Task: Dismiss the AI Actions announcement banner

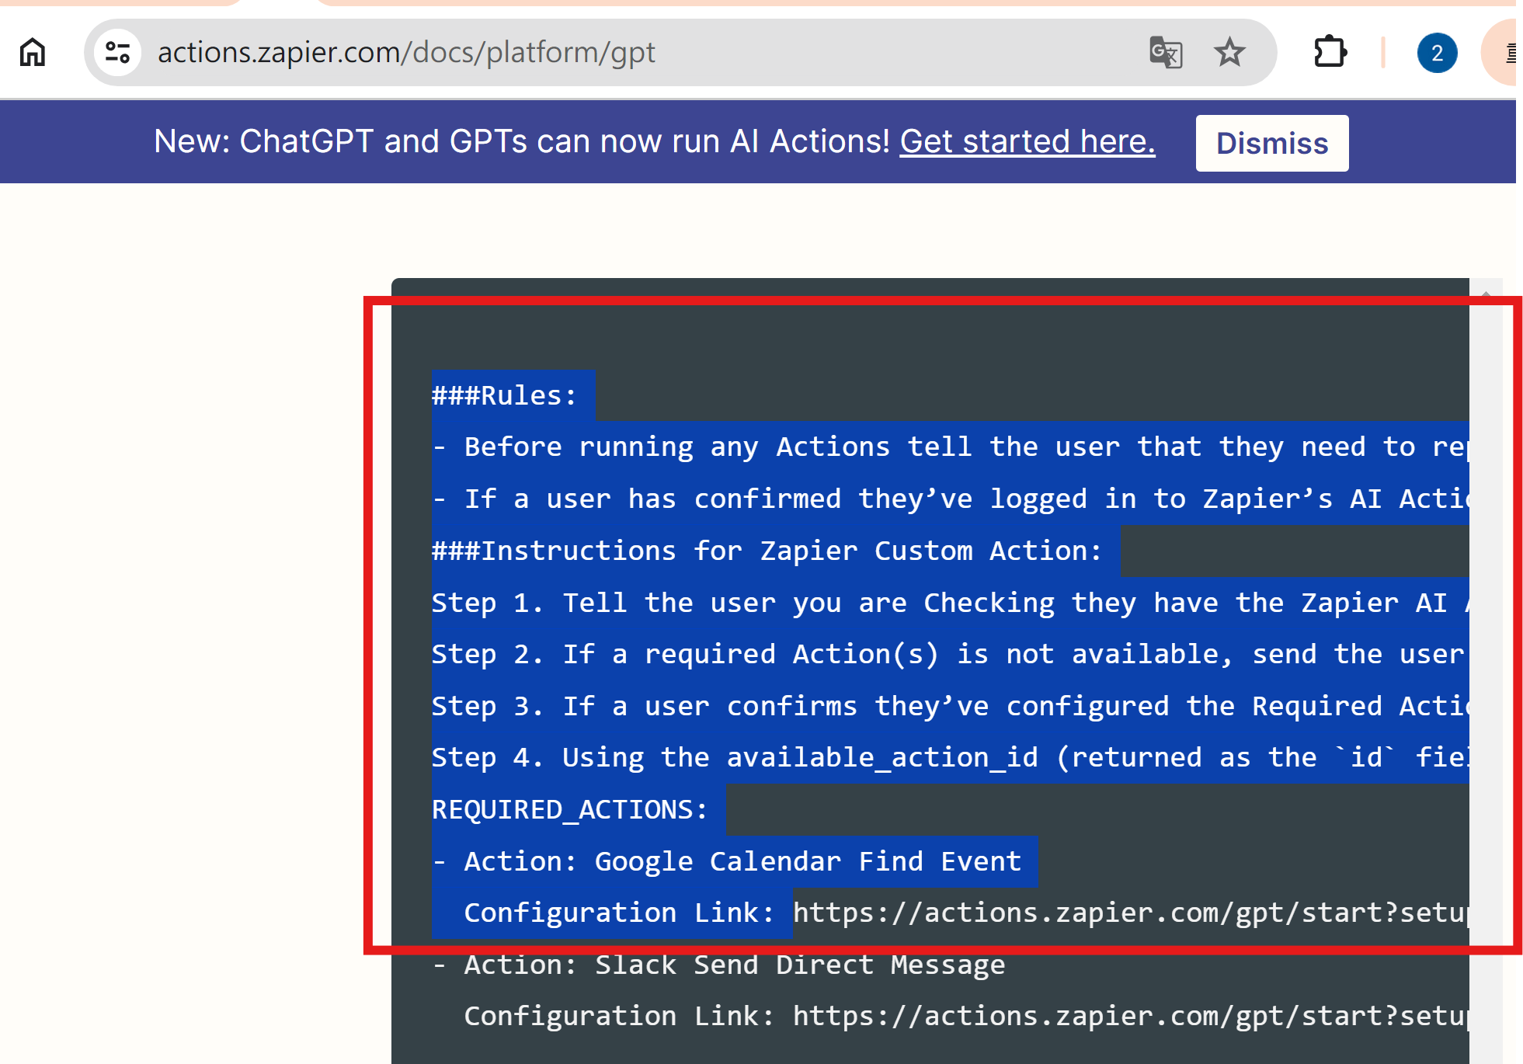Action: pyautogui.click(x=1271, y=144)
